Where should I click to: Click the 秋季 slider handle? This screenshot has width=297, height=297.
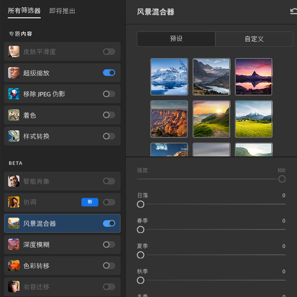tap(141, 280)
